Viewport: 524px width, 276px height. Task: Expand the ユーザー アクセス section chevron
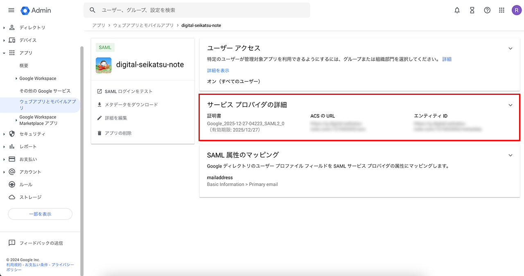point(510,48)
